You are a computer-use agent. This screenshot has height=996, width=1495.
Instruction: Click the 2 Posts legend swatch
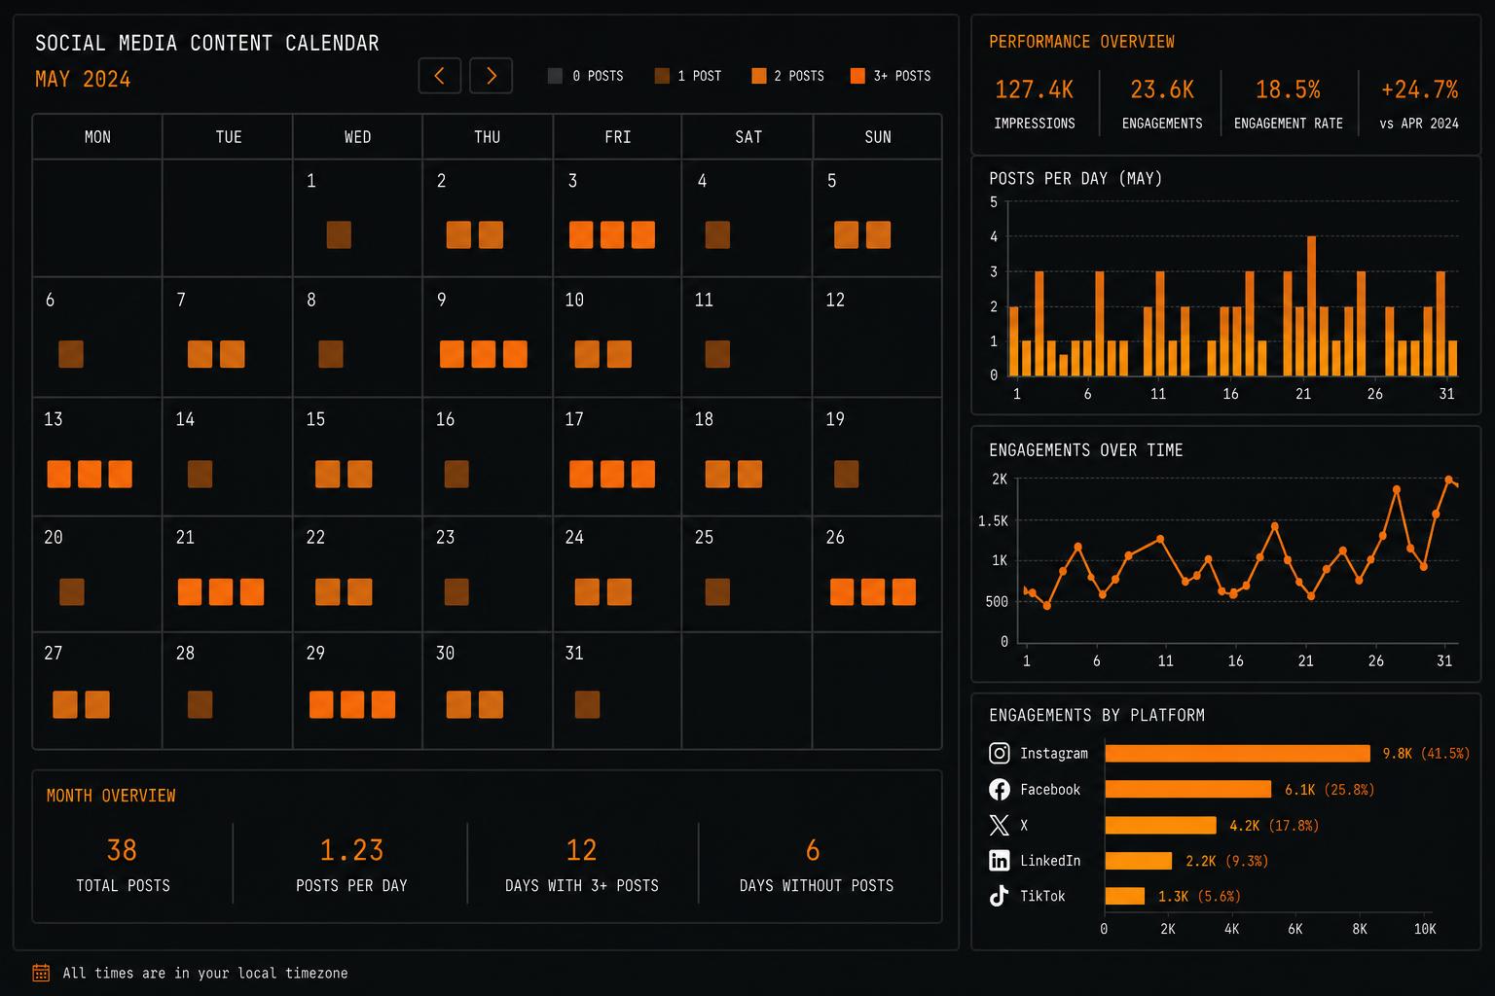(759, 76)
